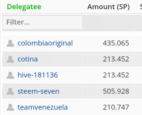The image size is (142, 115).
Task: Select the 210.747 amount cell
Action: pyautogui.click(x=108, y=107)
